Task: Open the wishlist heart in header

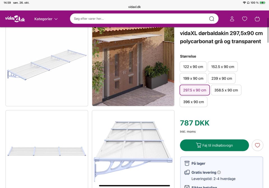Action: 244,19
